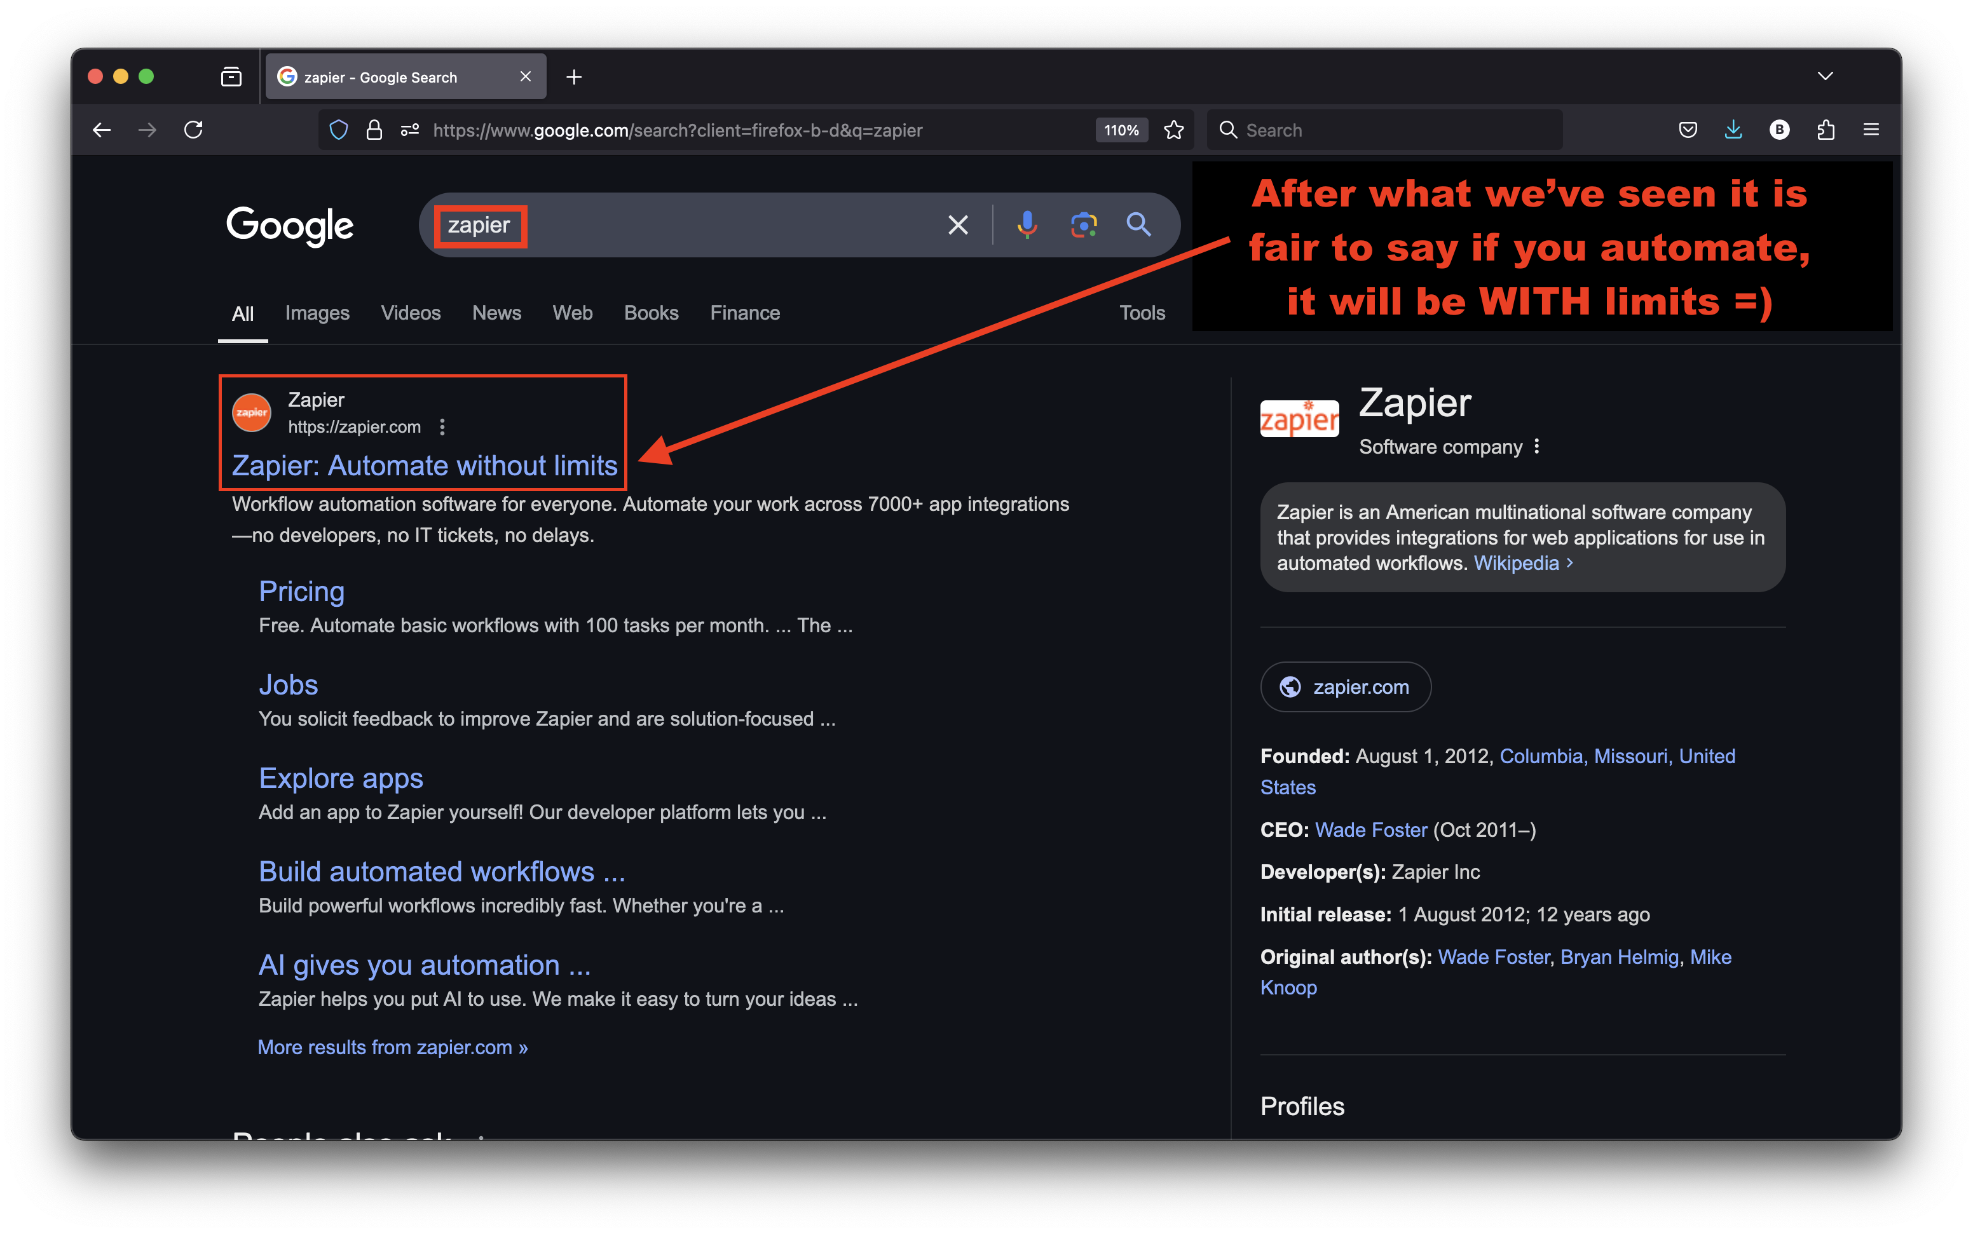
Task: Select the https://zapier.com result URL text
Action: tap(354, 427)
